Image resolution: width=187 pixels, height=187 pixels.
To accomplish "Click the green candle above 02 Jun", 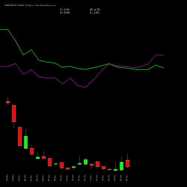I will tap(26, 142).
